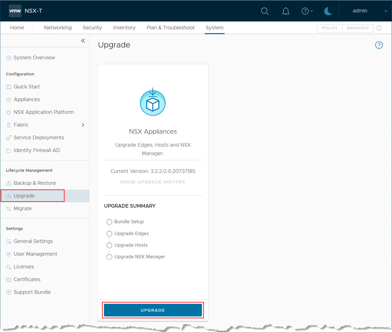Open General Settings page
This screenshot has height=332, width=392.
click(33, 241)
